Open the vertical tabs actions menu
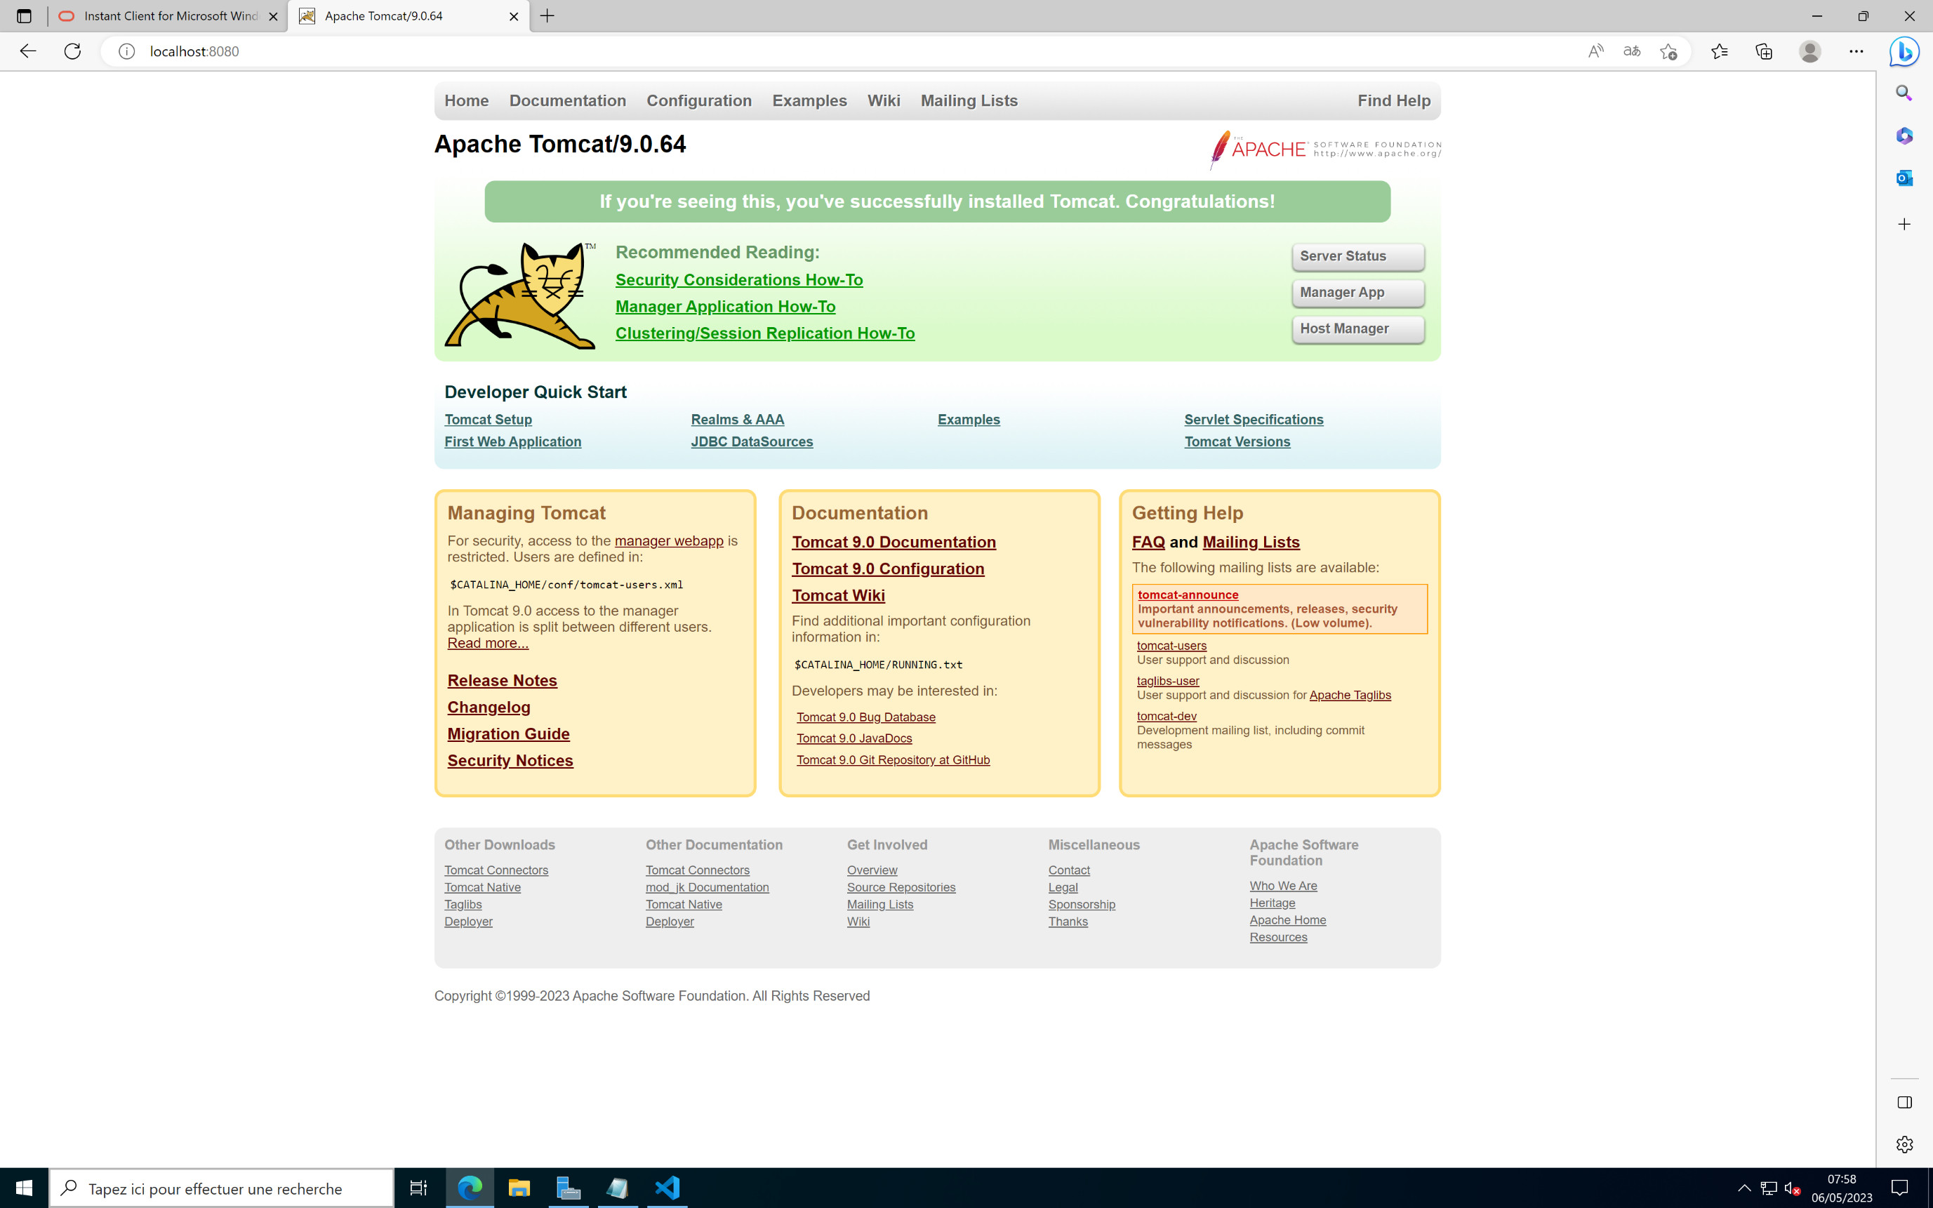The width and height of the screenshot is (1933, 1208). click(24, 16)
